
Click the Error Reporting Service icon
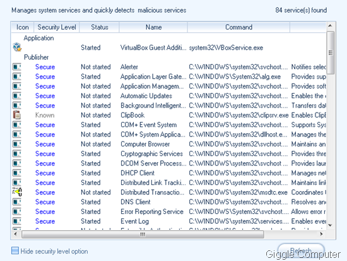click(17, 211)
